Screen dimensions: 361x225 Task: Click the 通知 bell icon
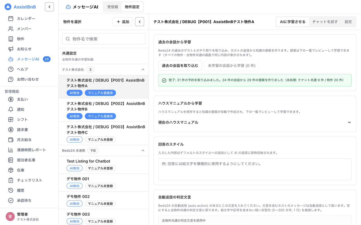[11, 109]
